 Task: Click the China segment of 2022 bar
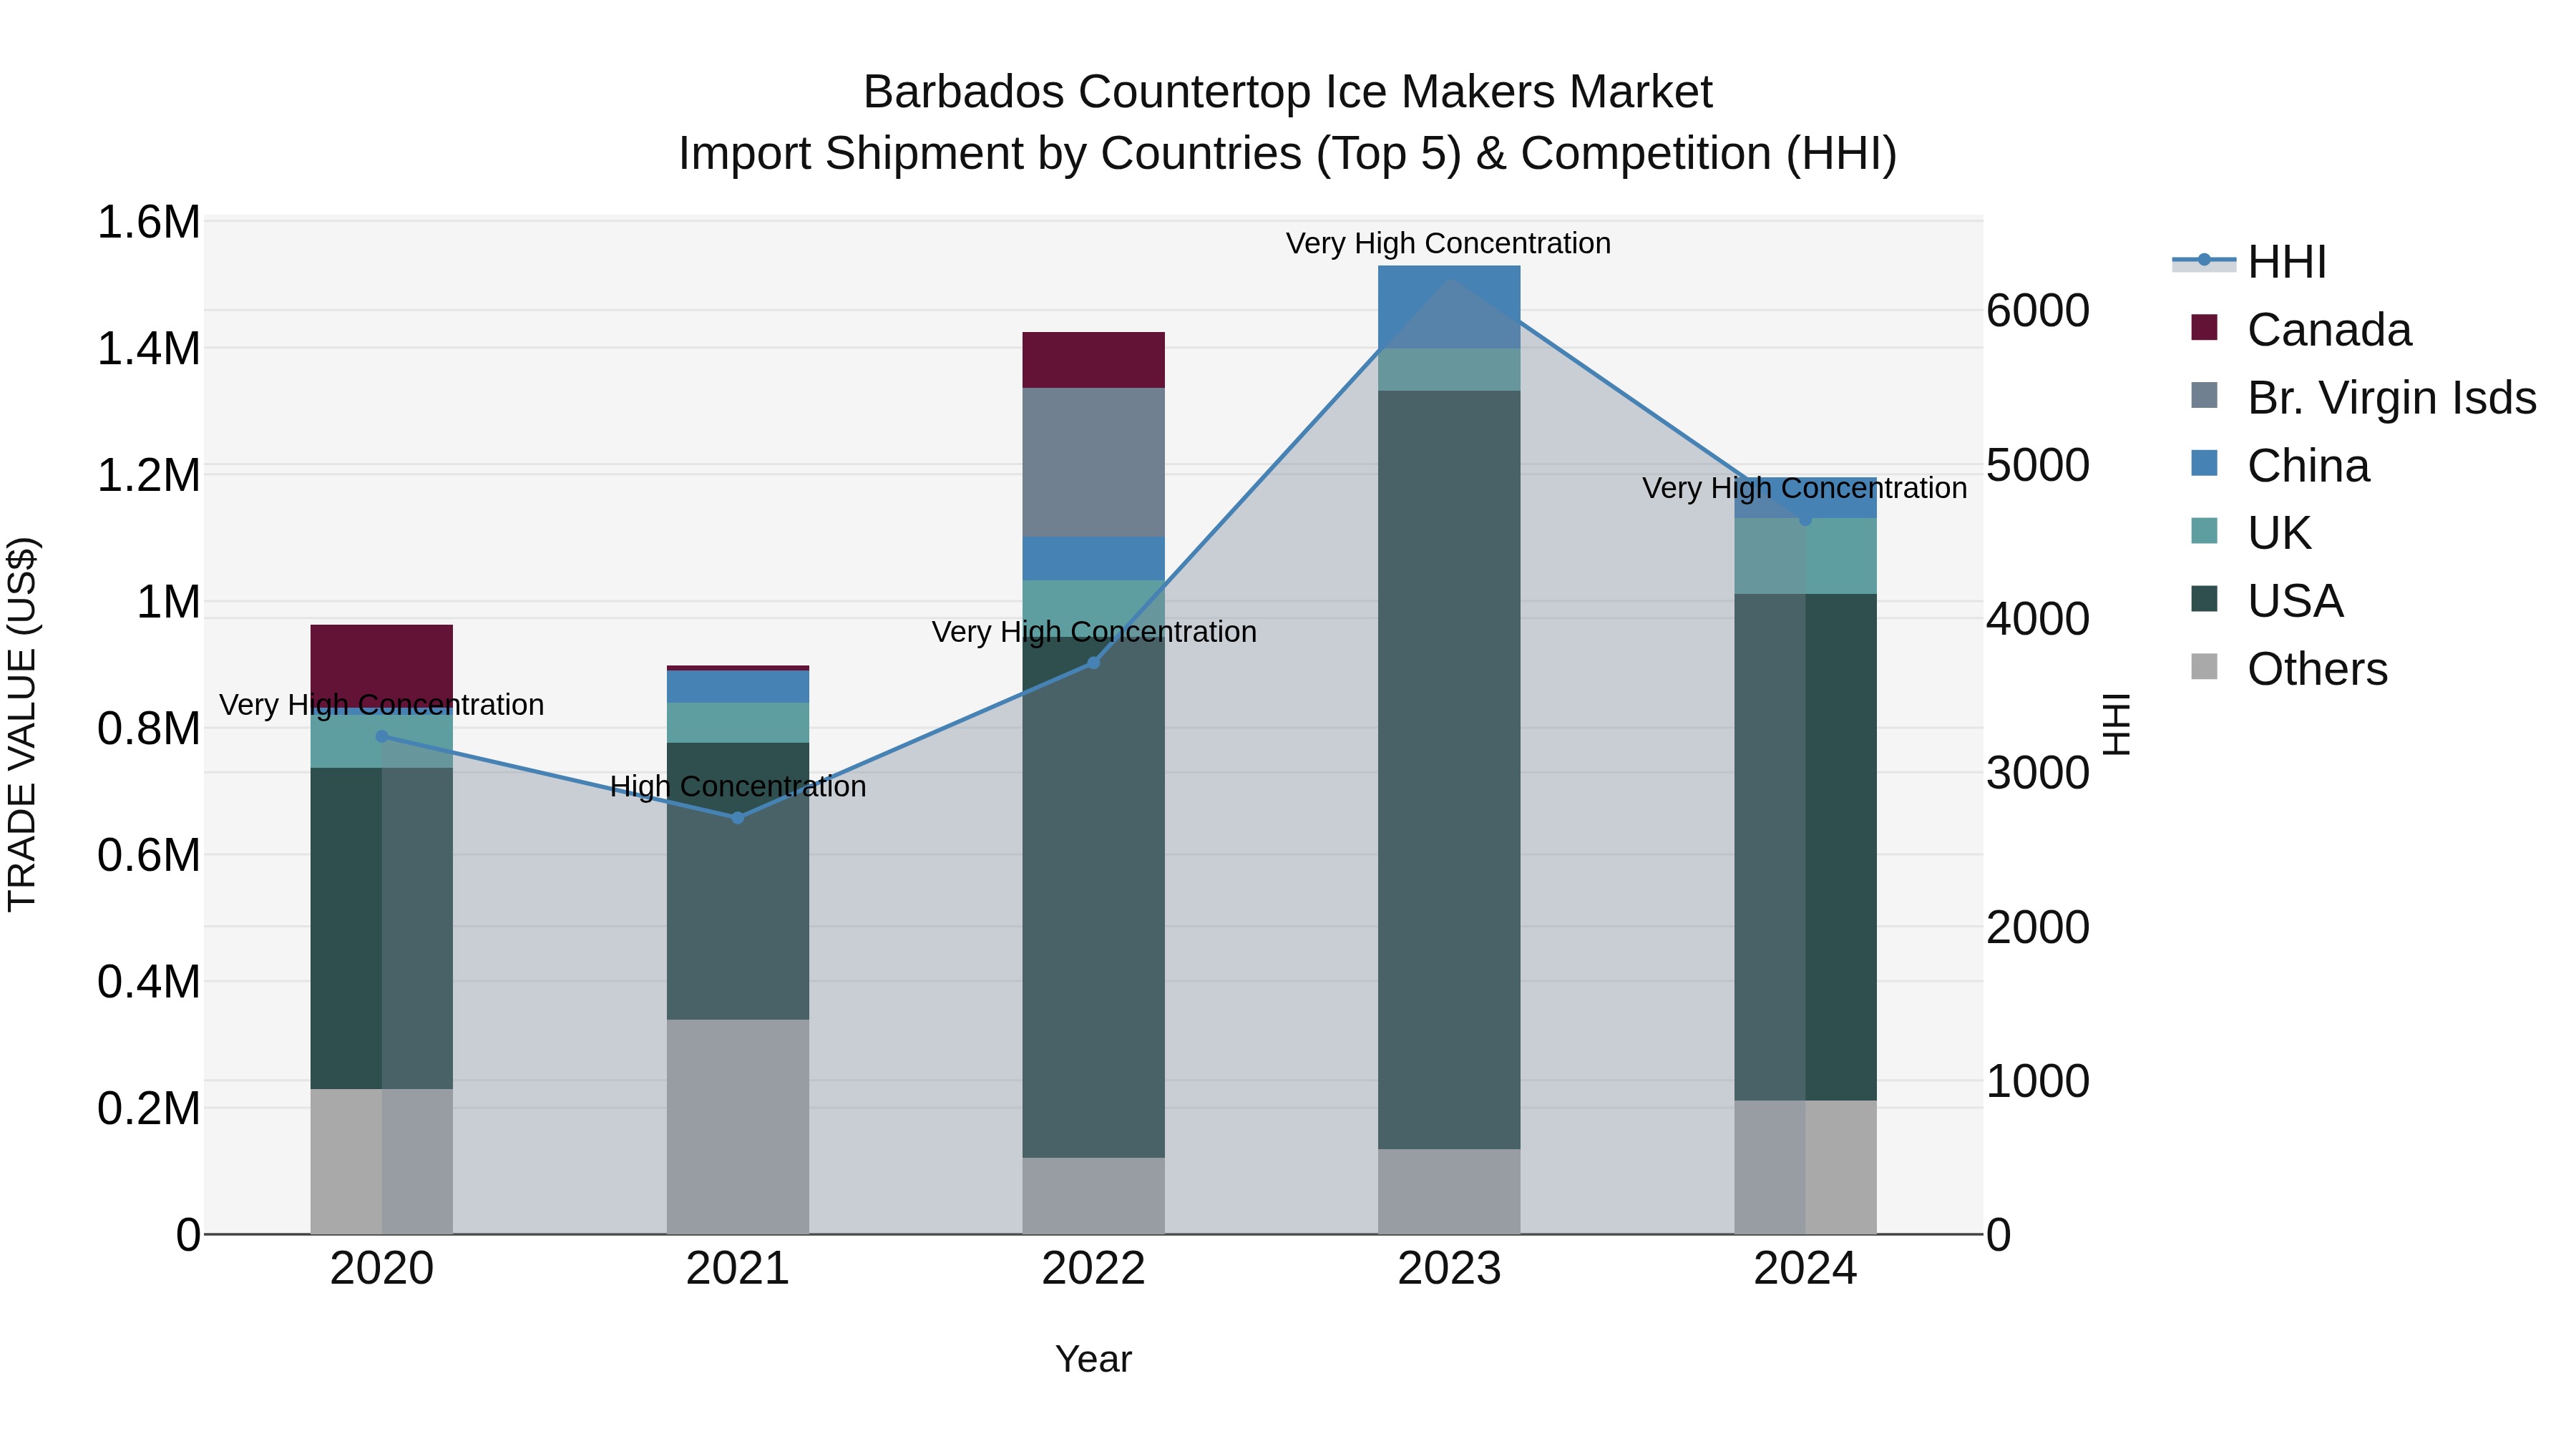click(1093, 558)
